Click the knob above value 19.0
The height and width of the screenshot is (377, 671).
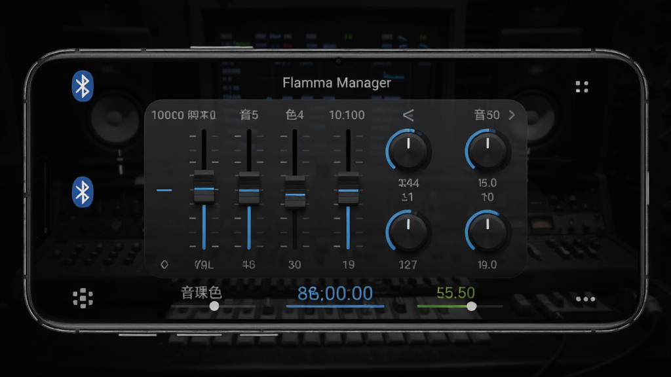pos(488,231)
